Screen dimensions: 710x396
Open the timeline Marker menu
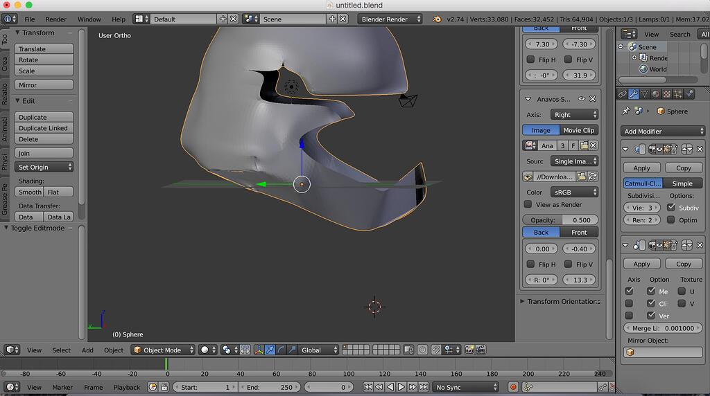[62, 387]
